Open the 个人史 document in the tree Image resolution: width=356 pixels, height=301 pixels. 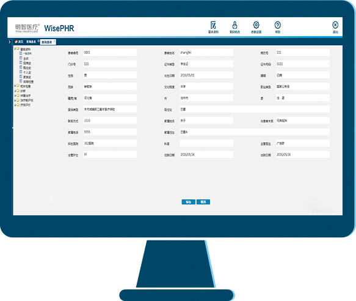(25, 72)
